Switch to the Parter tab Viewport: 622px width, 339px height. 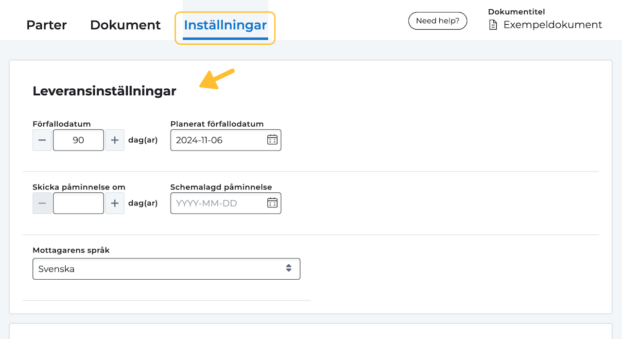[47, 25]
